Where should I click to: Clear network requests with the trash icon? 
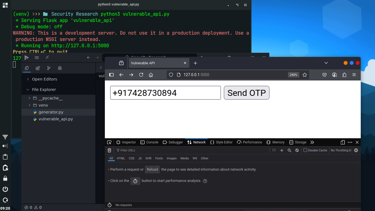pos(109,150)
